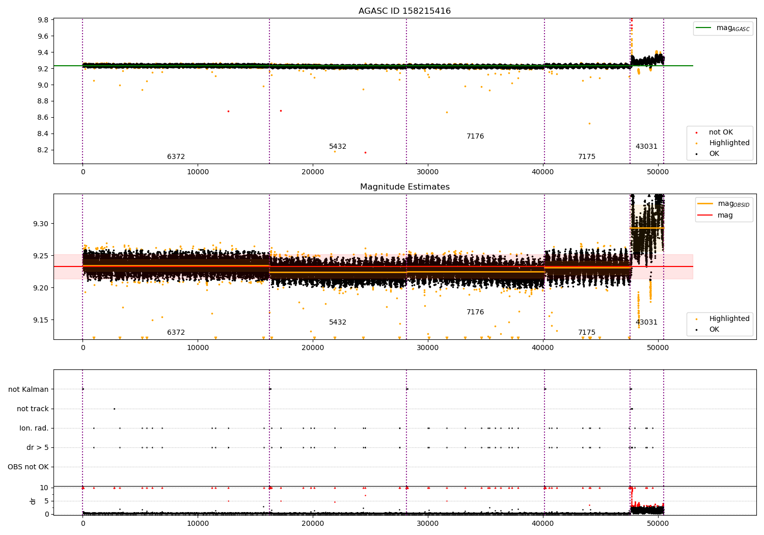Click obsid label 6372 in the top panel
The height and width of the screenshot is (535, 764).
pos(176,157)
